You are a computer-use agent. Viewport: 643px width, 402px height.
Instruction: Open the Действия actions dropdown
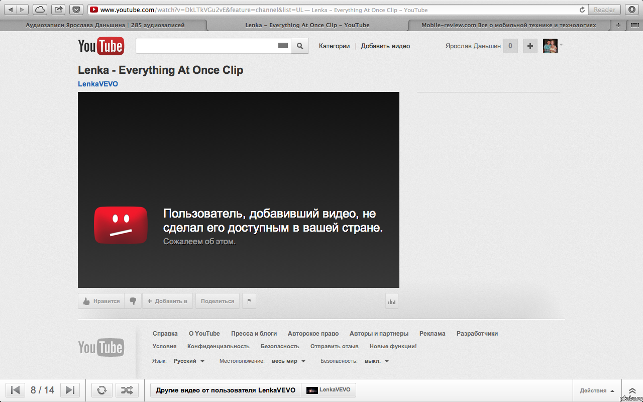click(x=597, y=390)
